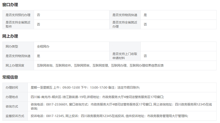The width and height of the screenshot is (220, 123).
Task: Select the 办理地点 row label
Action: tap(12, 97)
